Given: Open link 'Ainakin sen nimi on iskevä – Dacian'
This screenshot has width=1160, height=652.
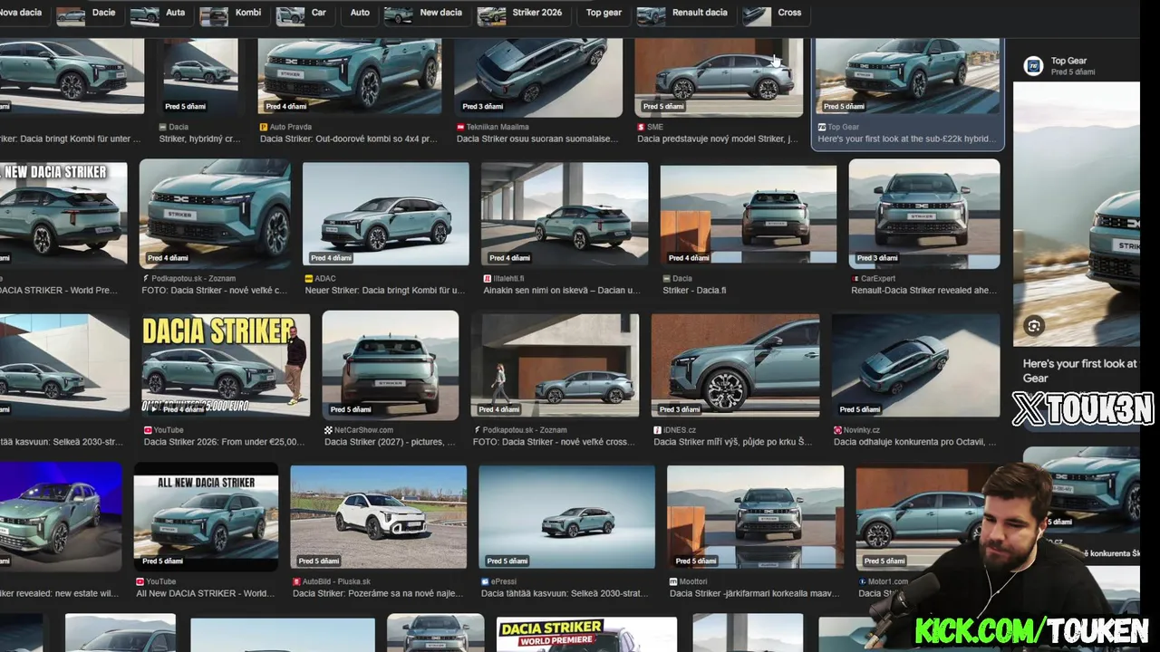Looking at the screenshot, I should [x=562, y=291].
